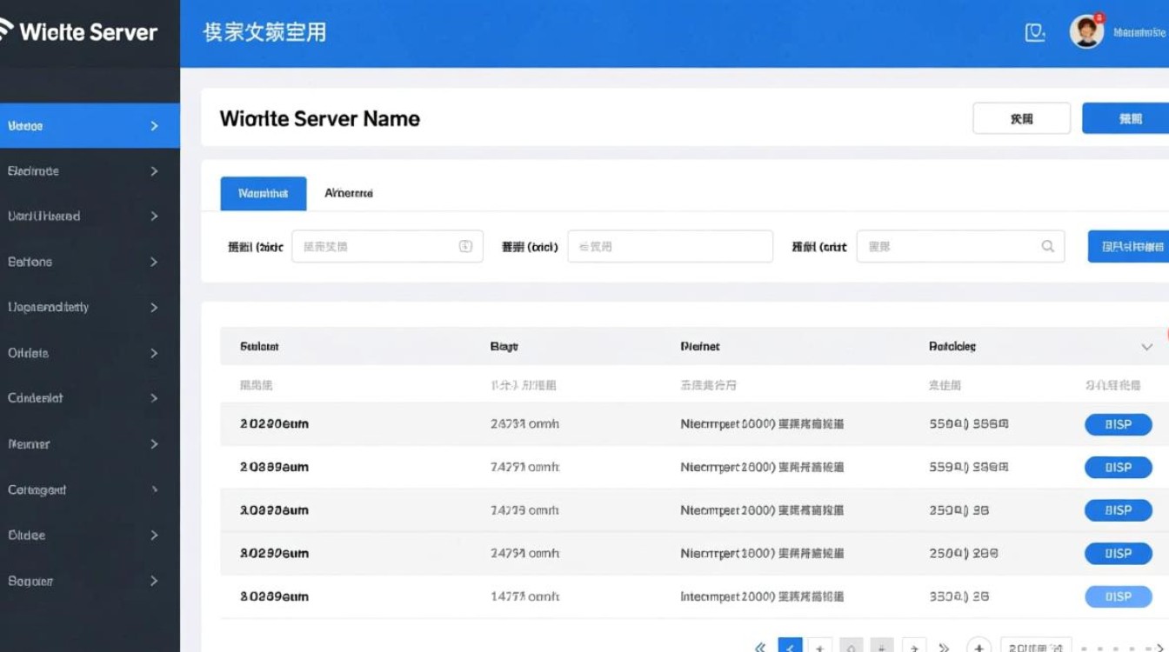Viewport: 1169px width, 652px height.
Task: Click the white outlined button in Server Name header
Action: click(1021, 119)
